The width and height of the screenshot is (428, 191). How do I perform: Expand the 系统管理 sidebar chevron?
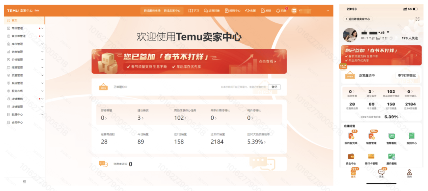click(42, 83)
